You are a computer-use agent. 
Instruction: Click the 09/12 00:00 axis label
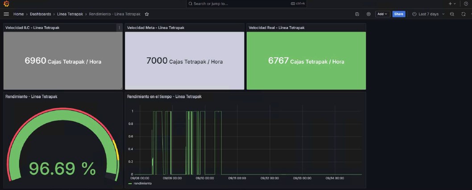(270, 178)
